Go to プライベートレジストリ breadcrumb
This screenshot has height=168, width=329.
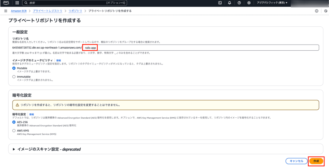coord(47,11)
